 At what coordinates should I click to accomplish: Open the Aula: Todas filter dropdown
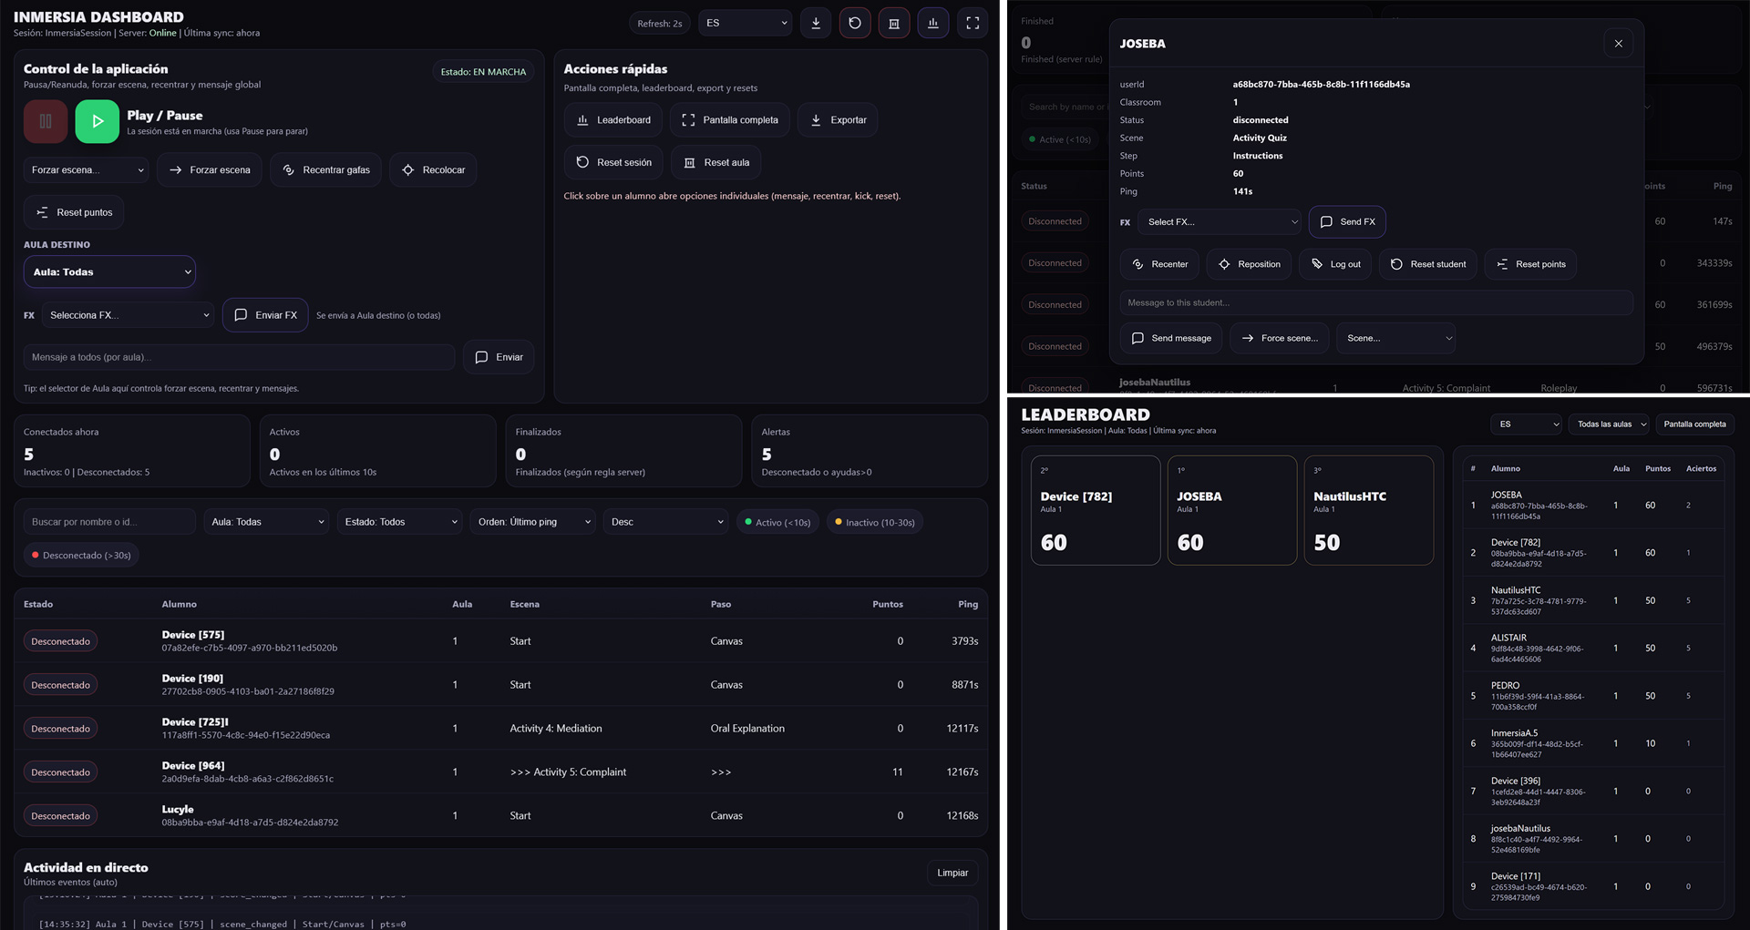[268, 522]
